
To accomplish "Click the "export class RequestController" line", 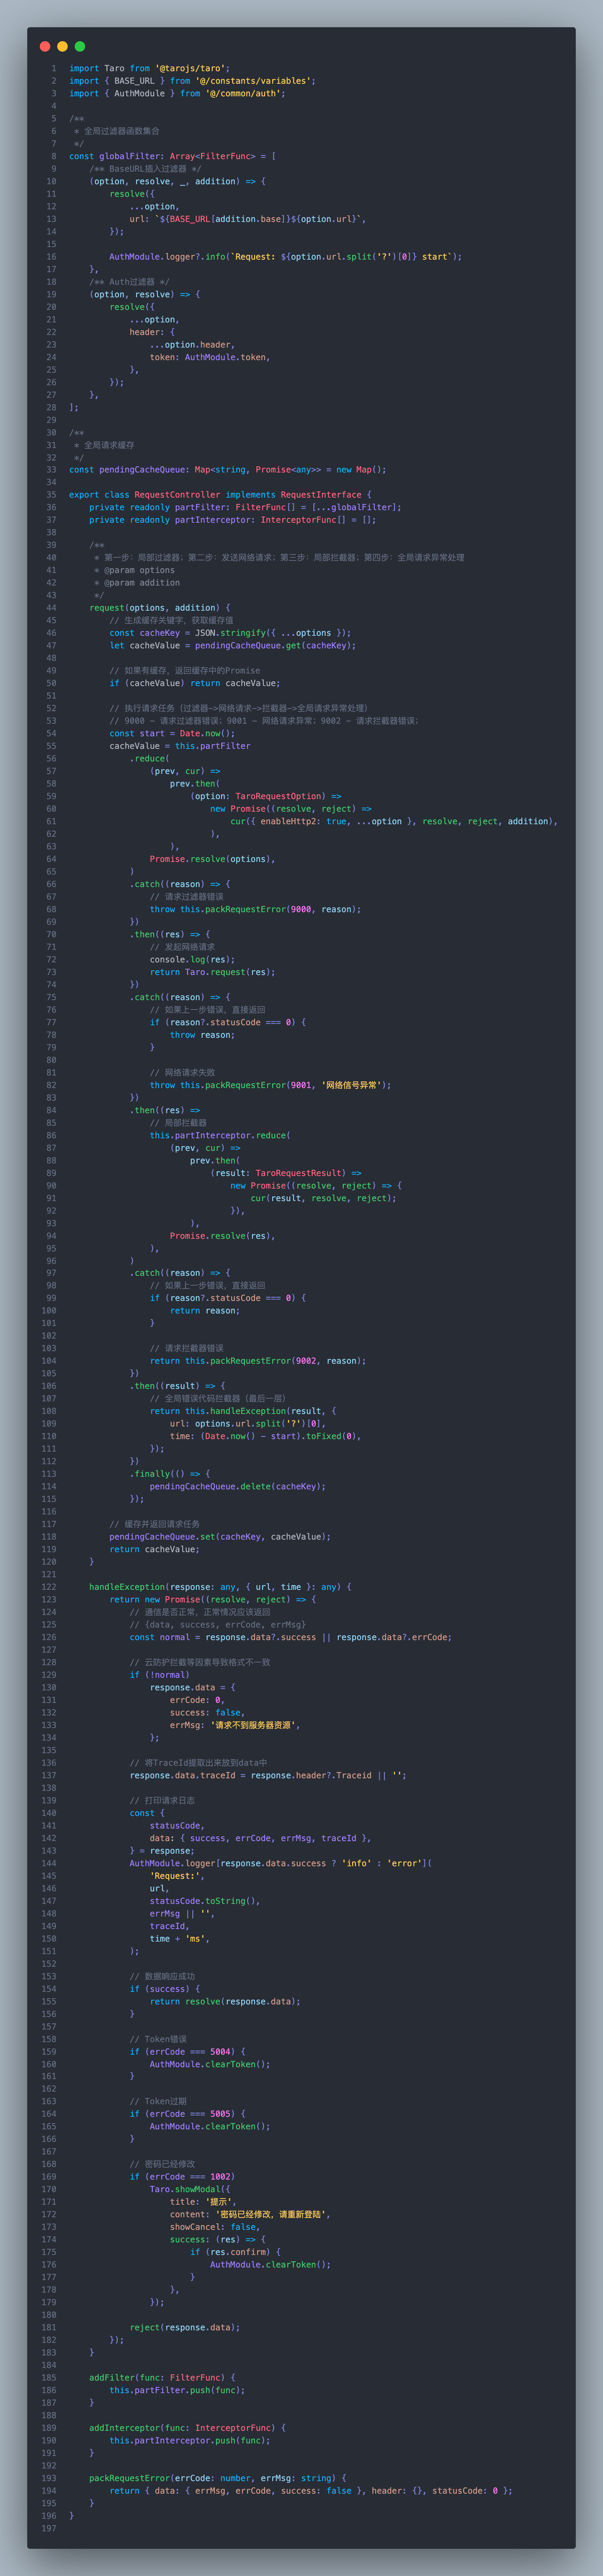I will [220, 495].
